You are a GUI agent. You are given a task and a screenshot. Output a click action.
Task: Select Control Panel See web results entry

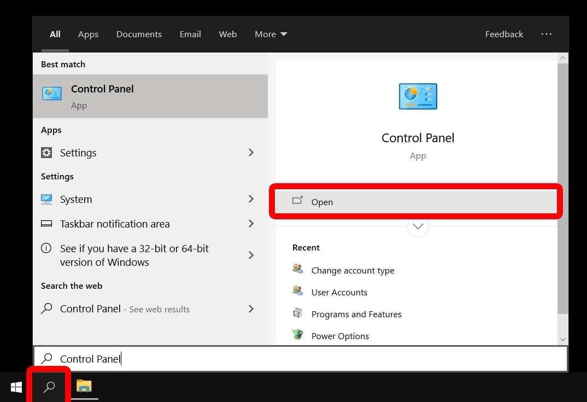coord(150,308)
